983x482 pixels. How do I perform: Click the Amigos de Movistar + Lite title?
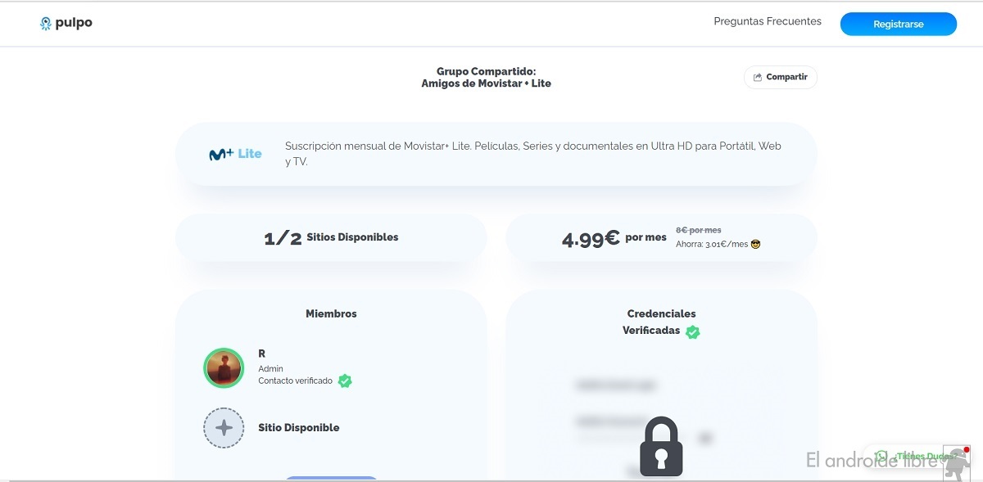[487, 83]
